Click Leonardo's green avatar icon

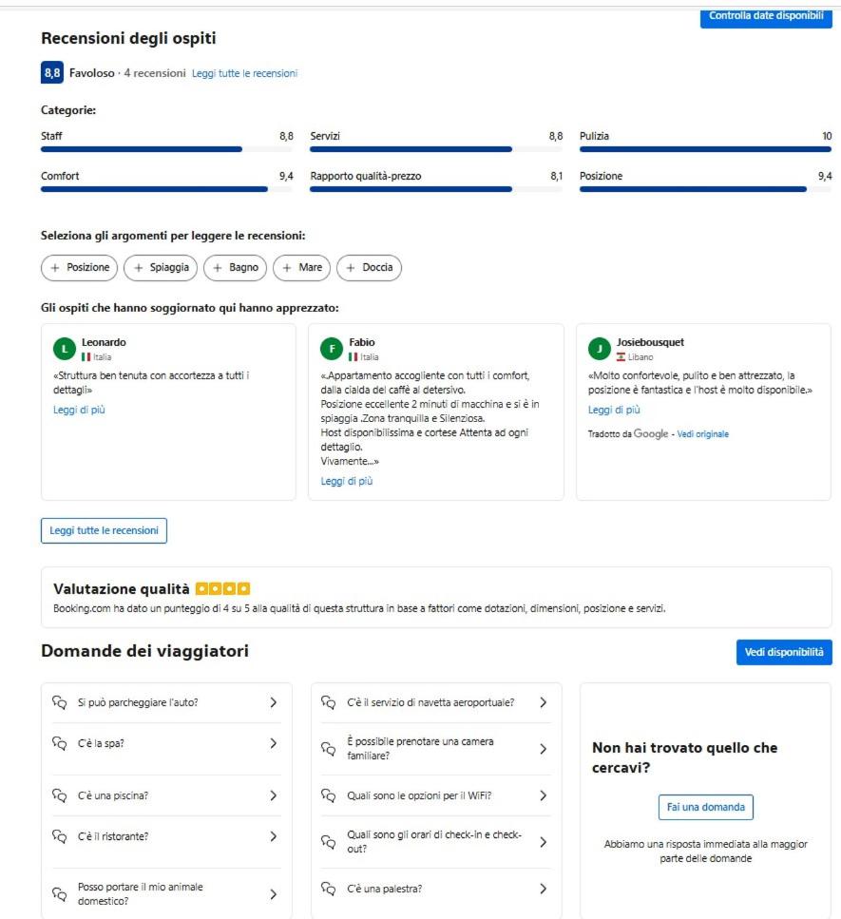(65, 349)
